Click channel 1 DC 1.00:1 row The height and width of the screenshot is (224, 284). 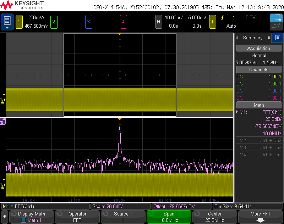(x=259, y=77)
